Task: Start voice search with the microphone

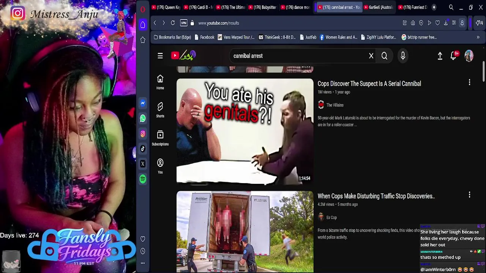Action: [403, 56]
